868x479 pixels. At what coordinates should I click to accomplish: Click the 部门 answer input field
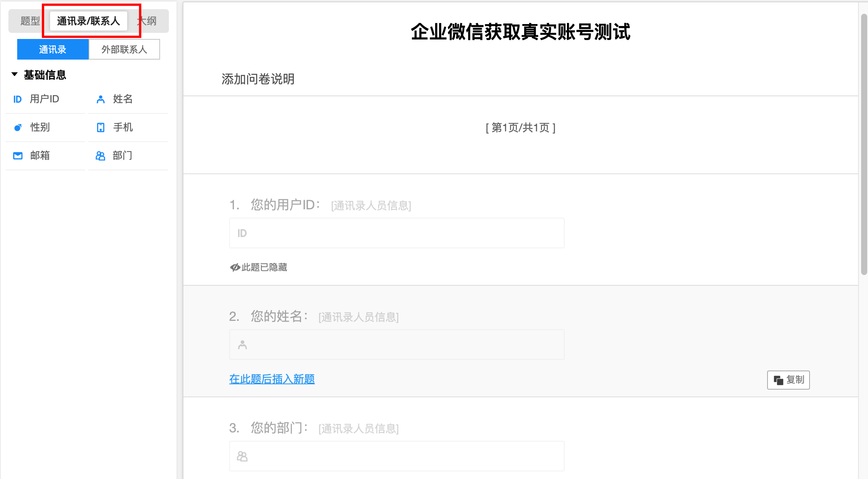397,456
